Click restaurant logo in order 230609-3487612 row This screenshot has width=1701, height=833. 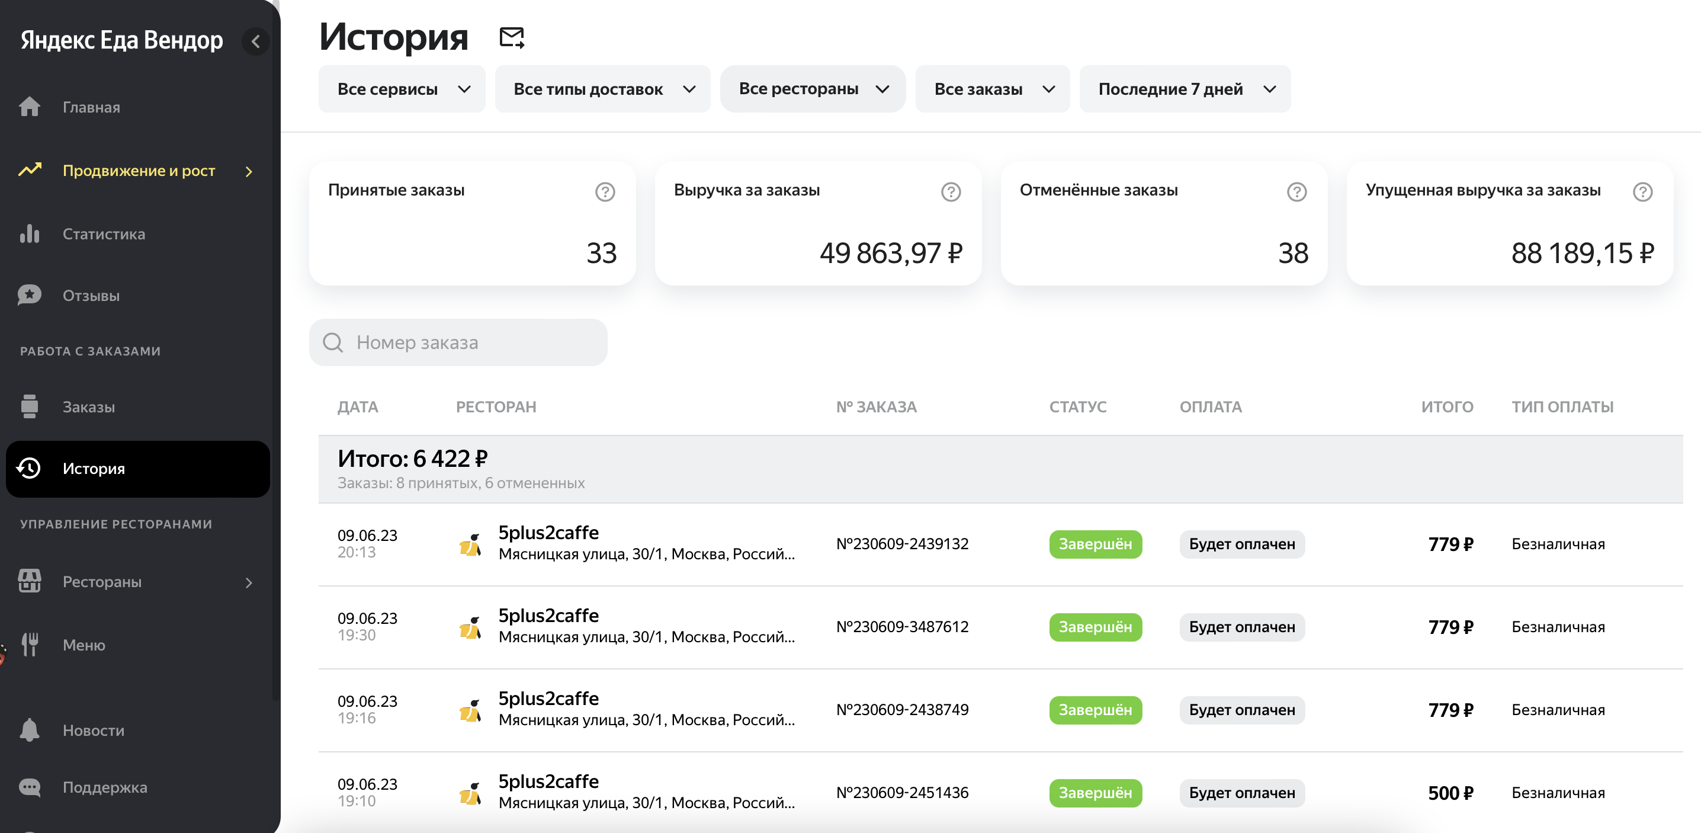pyautogui.click(x=471, y=627)
